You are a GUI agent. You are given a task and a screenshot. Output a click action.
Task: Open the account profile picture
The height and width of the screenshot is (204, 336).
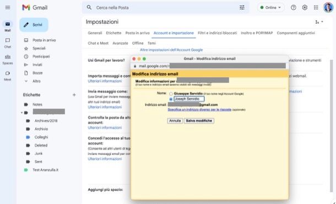(x=328, y=8)
